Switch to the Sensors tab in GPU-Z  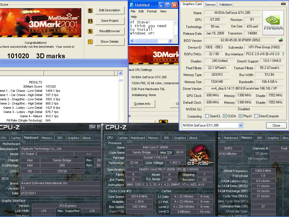coord(210,5)
